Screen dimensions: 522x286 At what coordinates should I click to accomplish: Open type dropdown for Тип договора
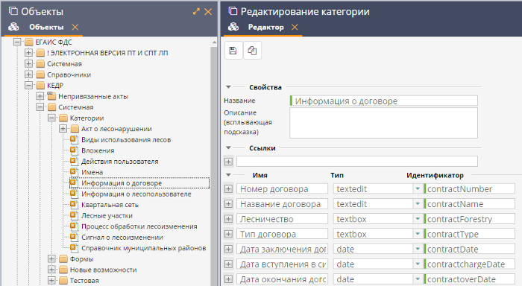pos(418,234)
